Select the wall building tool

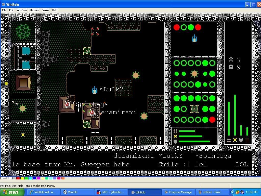pyautogui.click(x=23, y=83)
